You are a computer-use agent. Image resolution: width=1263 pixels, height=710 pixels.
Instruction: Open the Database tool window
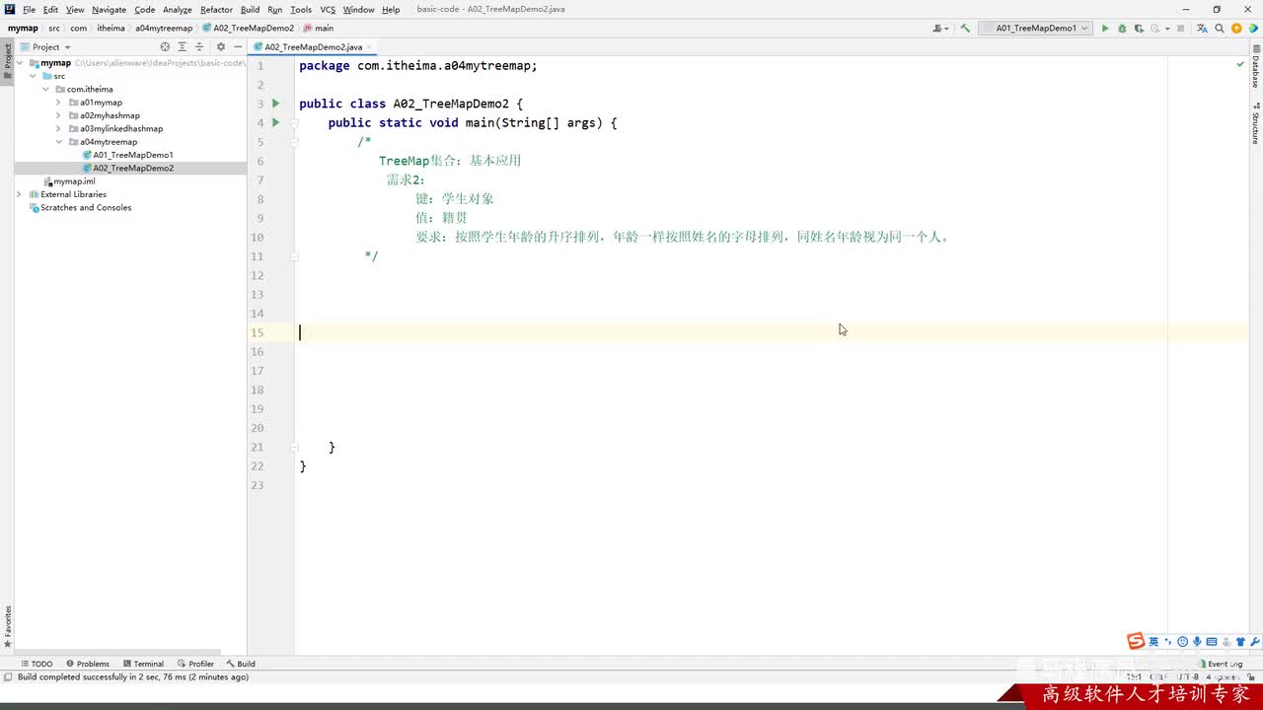click(1255, 67)
